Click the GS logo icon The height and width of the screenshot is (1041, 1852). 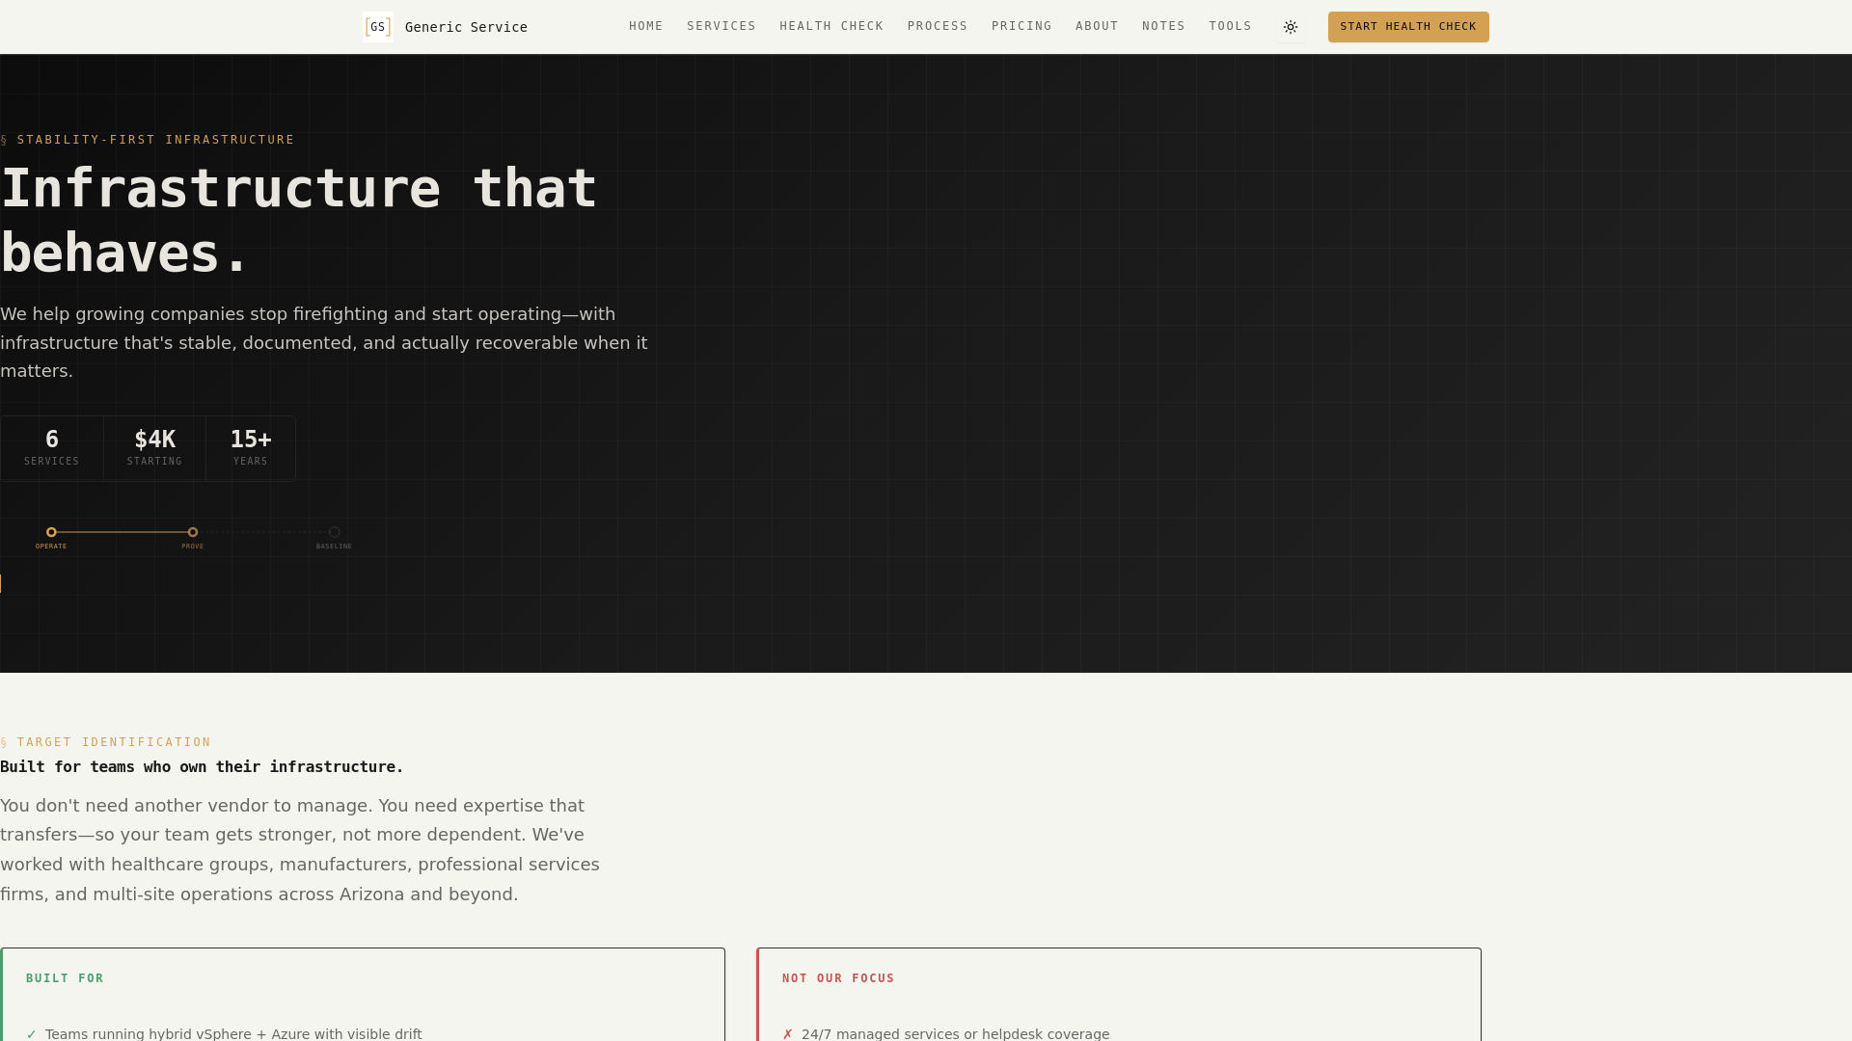(x=378, y=27)
